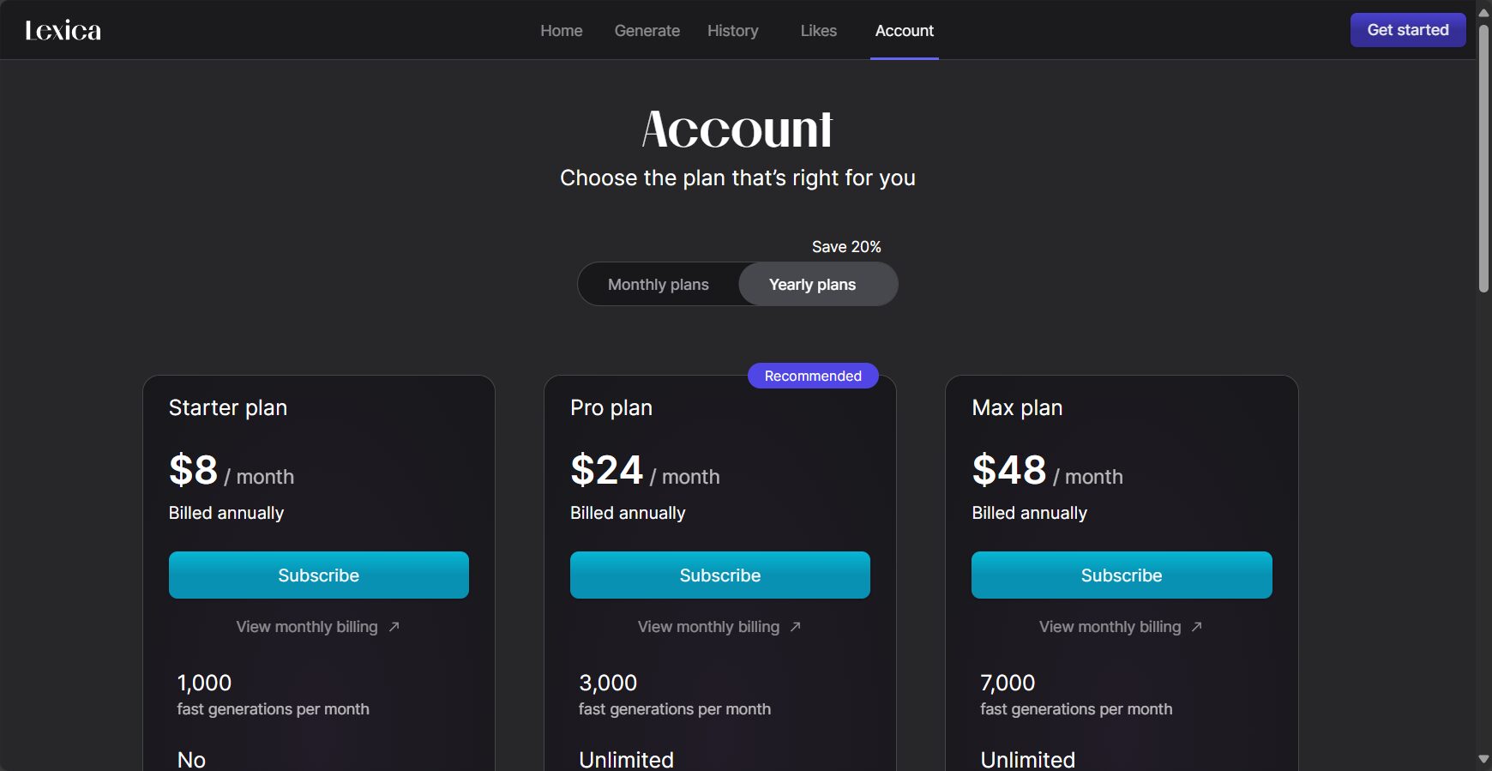Click the Lexica logo

[x=63, y=31]
